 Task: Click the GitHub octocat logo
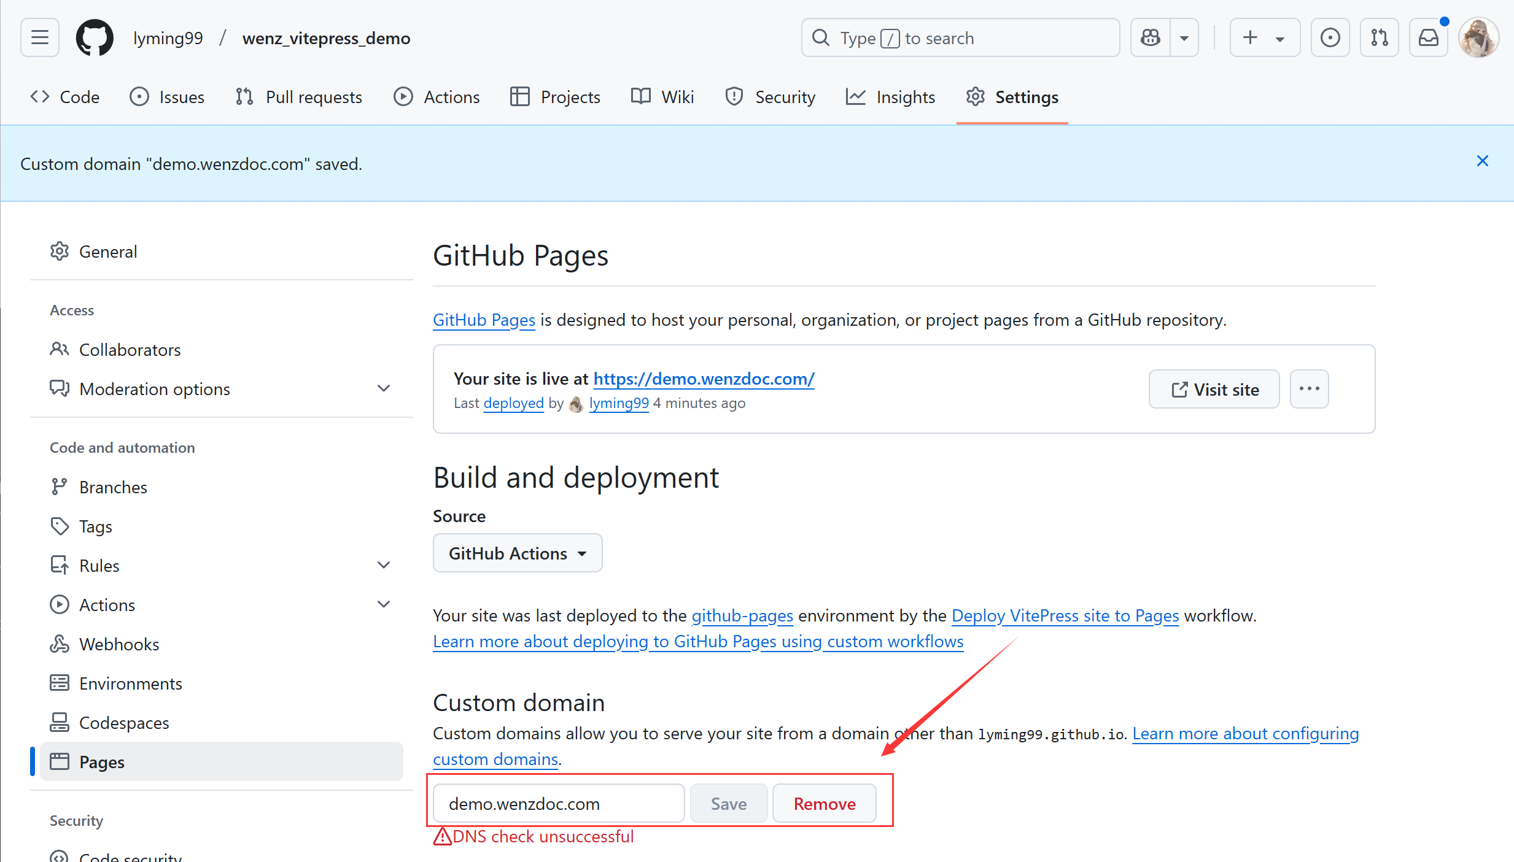[x=95, y=38]
